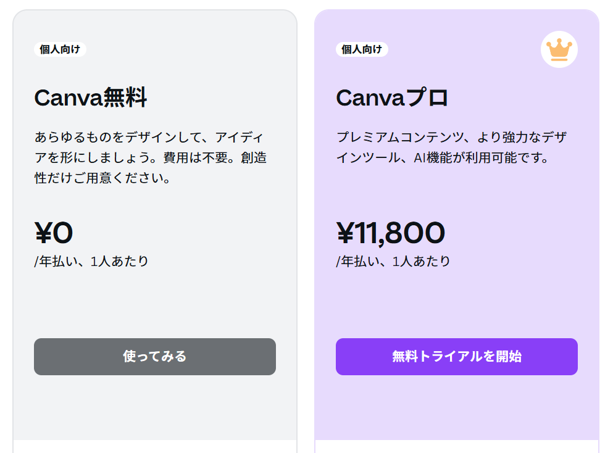Click the ¥0 price text
613x453 pixels.
(54, 233)
